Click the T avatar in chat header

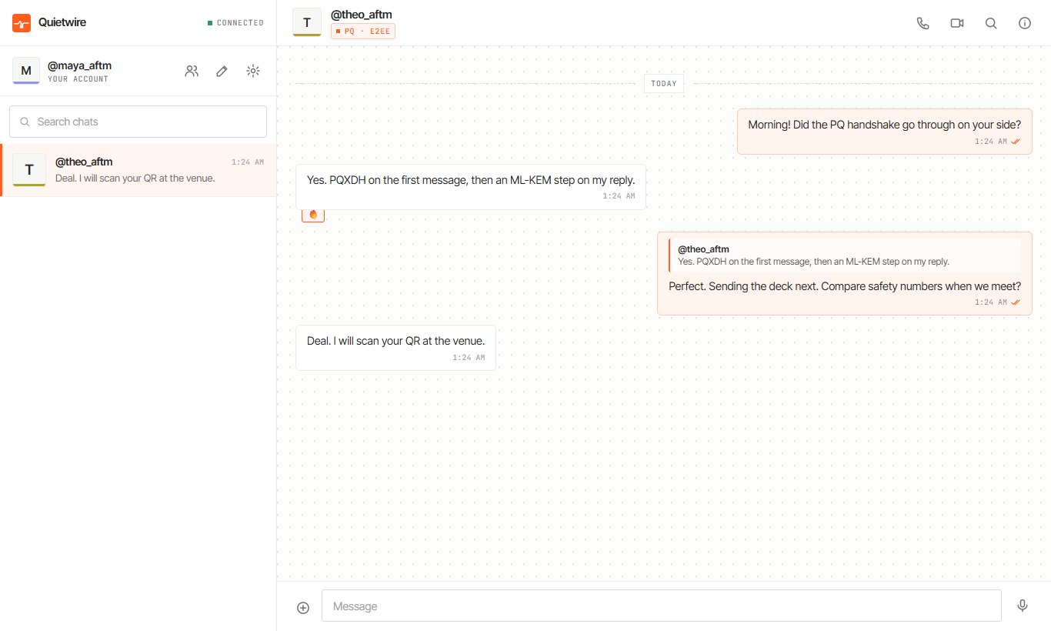coord(307,22)
